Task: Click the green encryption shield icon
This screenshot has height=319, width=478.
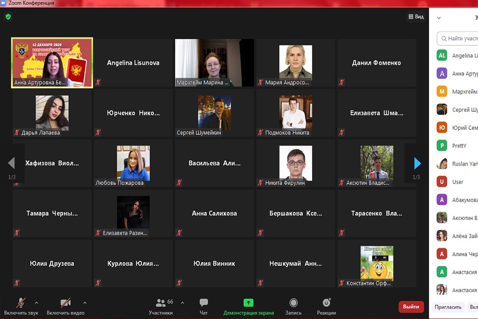Action: tap(8, 16)
